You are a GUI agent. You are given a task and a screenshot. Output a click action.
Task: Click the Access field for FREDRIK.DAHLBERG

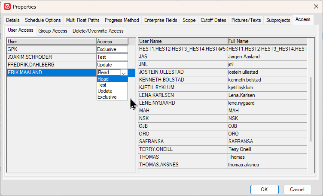(112, 65)
